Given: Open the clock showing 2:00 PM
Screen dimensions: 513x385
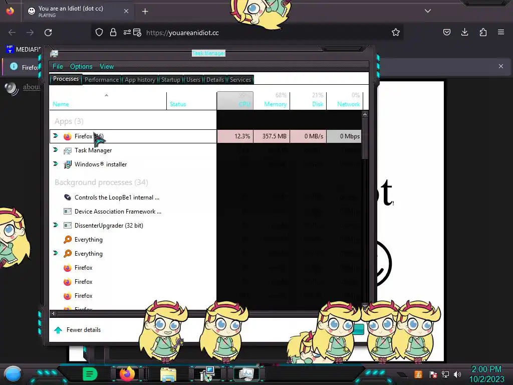Looking at the screenshot, I should pyautogui.click(x=486, y=374).
